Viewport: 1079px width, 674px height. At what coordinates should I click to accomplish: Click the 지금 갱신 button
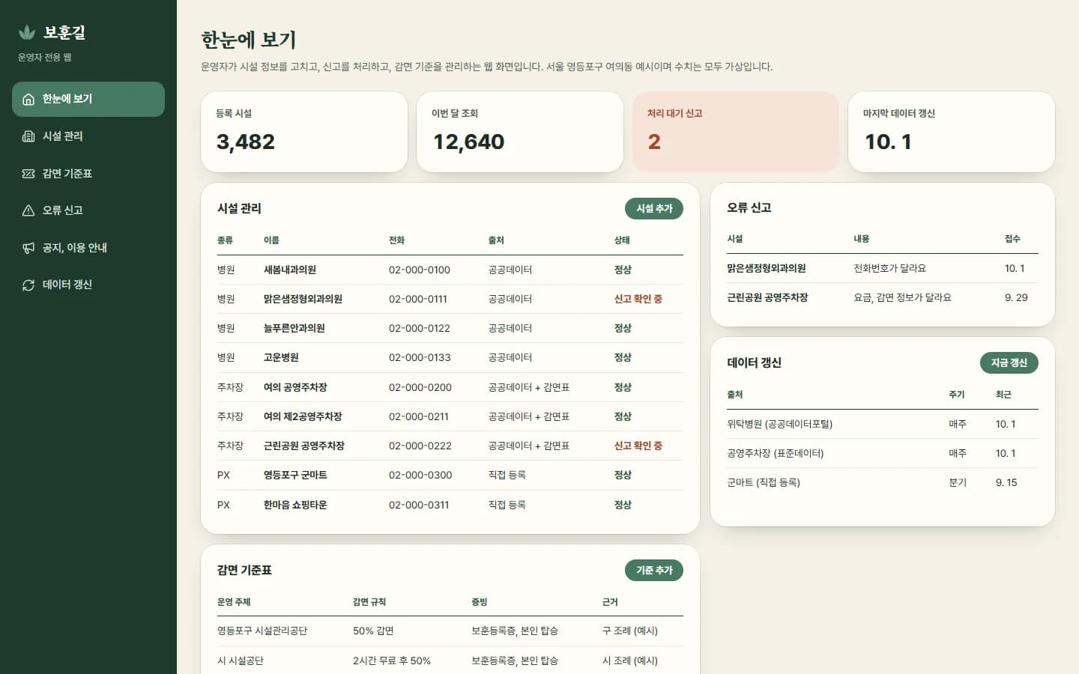(x=1009, y=362)
